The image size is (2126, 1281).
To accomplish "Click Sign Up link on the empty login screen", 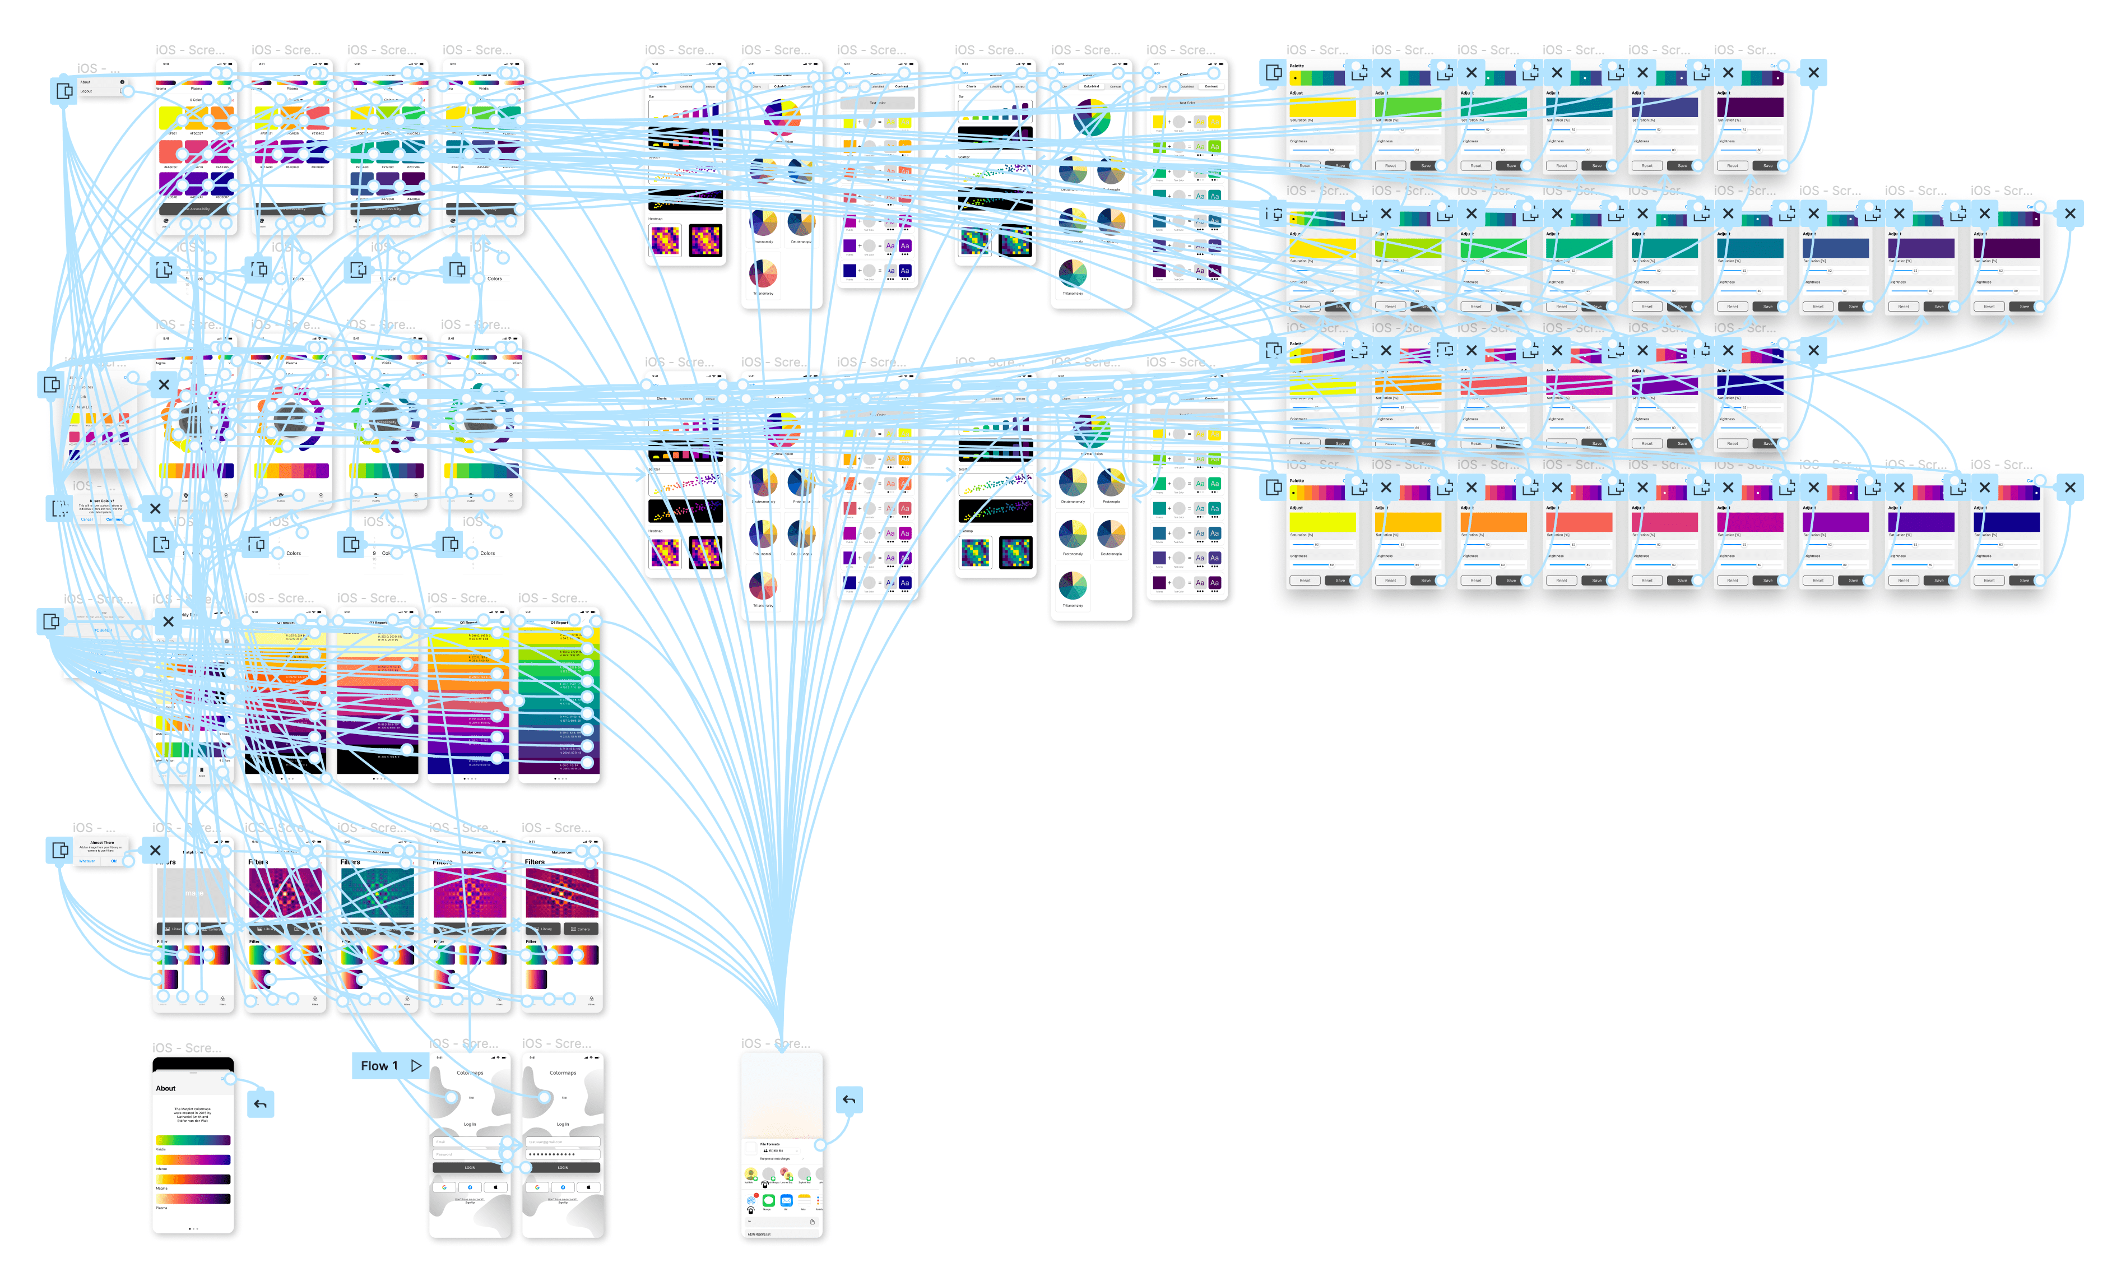I will click(470, 1203).
